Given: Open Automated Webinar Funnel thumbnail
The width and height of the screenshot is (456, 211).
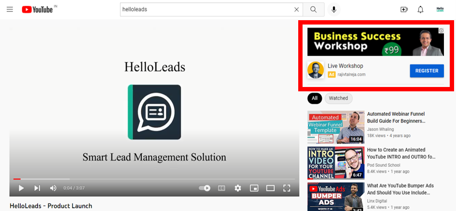Looking at the screenshot, I should (336, 127).
